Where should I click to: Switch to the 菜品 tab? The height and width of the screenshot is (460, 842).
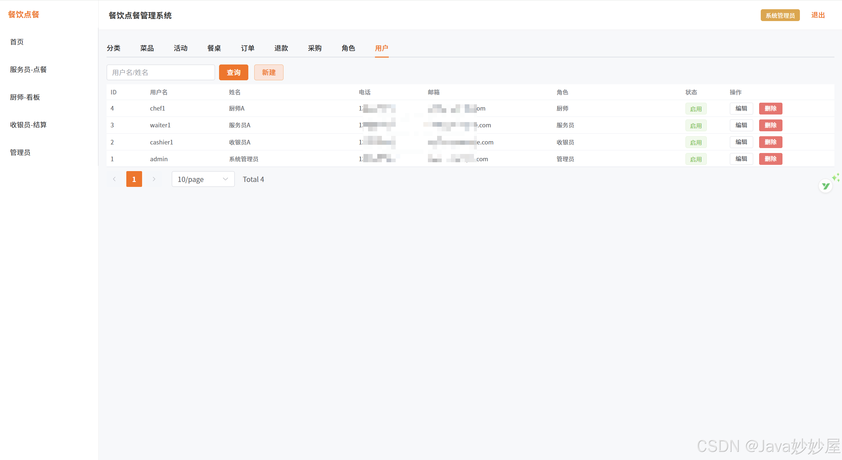[x=147, y=48]
